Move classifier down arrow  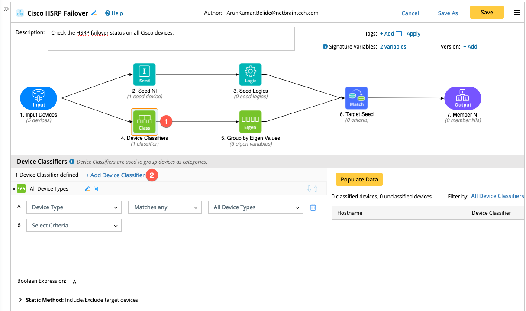(309, 188)
